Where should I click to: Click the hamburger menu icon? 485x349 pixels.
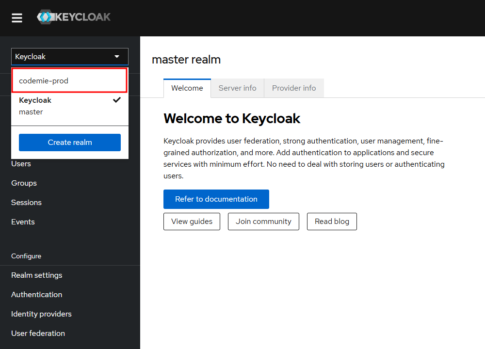click(x=17, y=18)
